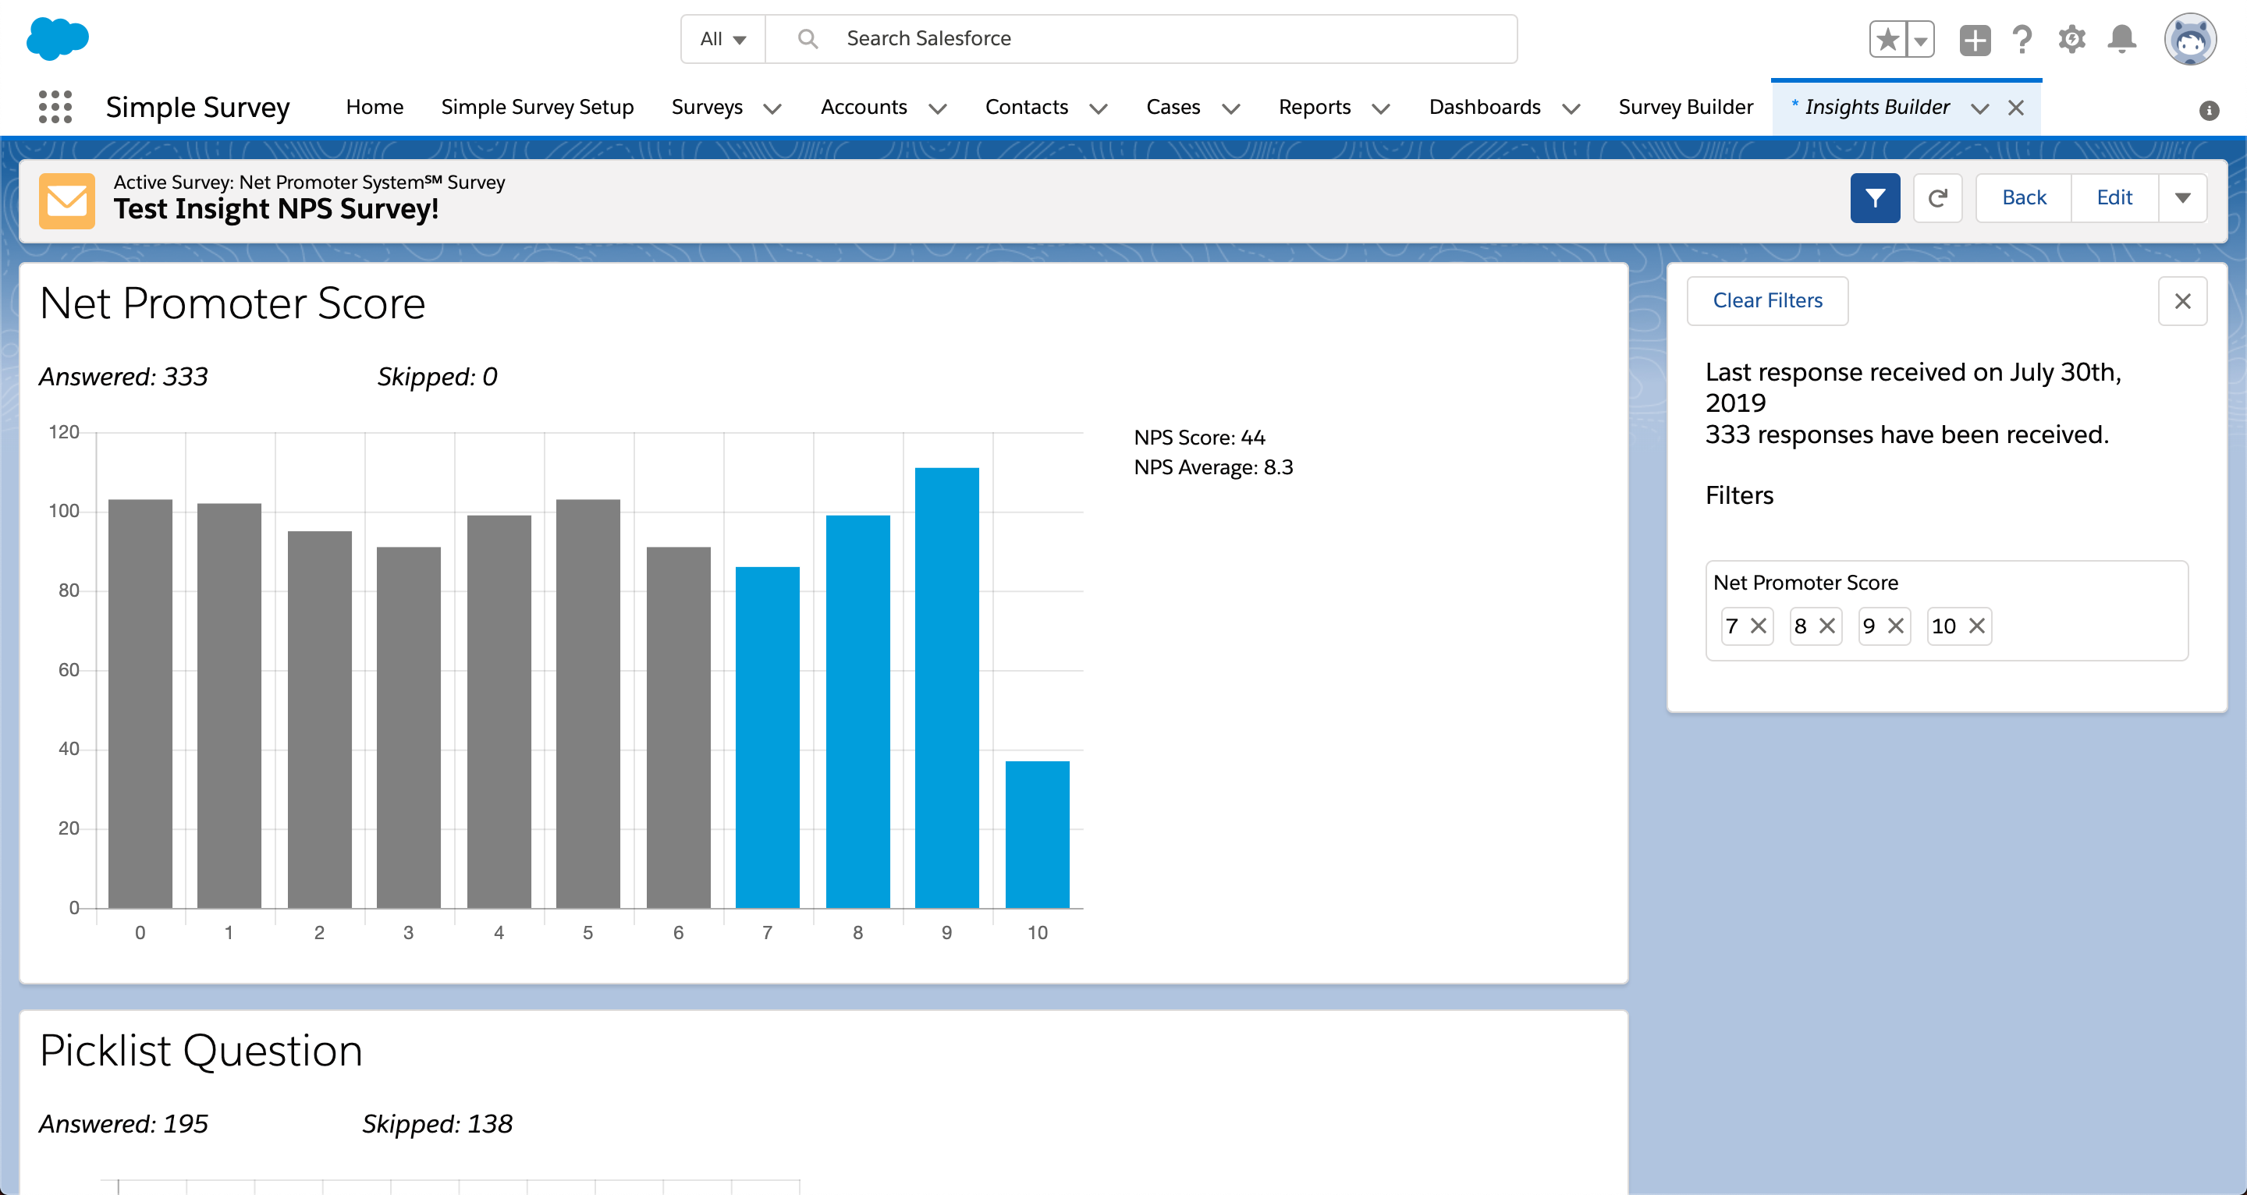The height and width of the screenshot is (1195, 2247).
Task: Expand the Cases nav dropdown chevron
Action: 1231,108
